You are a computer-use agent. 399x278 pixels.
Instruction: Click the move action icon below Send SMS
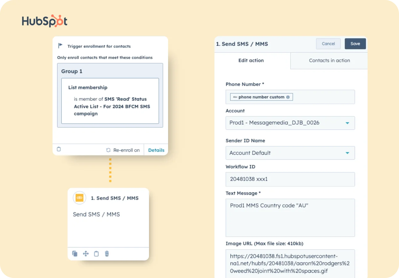[86, 253]
